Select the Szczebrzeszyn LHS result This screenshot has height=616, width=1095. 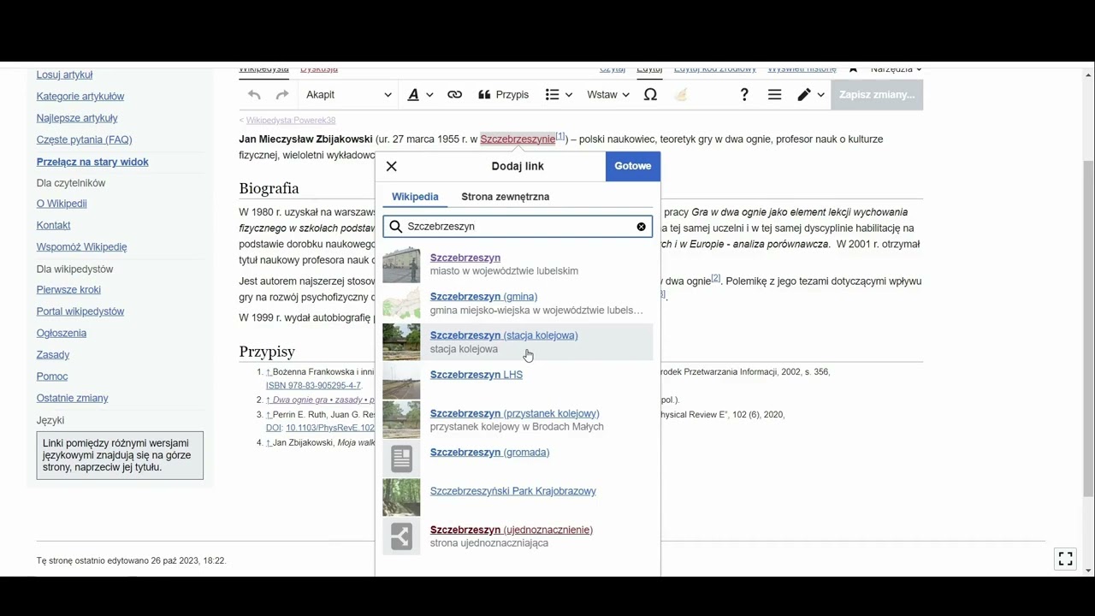pyautogui.click(x=518, y=381)
